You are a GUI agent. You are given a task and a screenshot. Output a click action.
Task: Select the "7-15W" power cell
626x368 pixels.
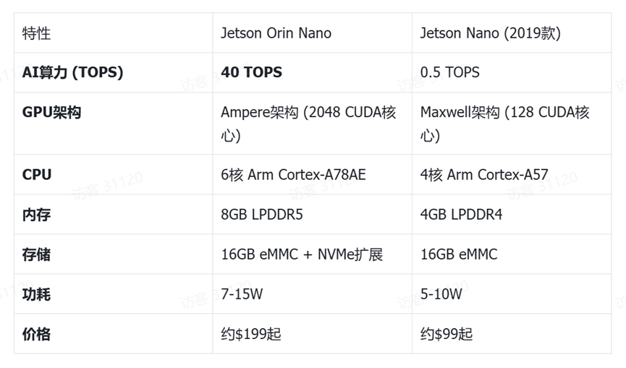(242, 294)
